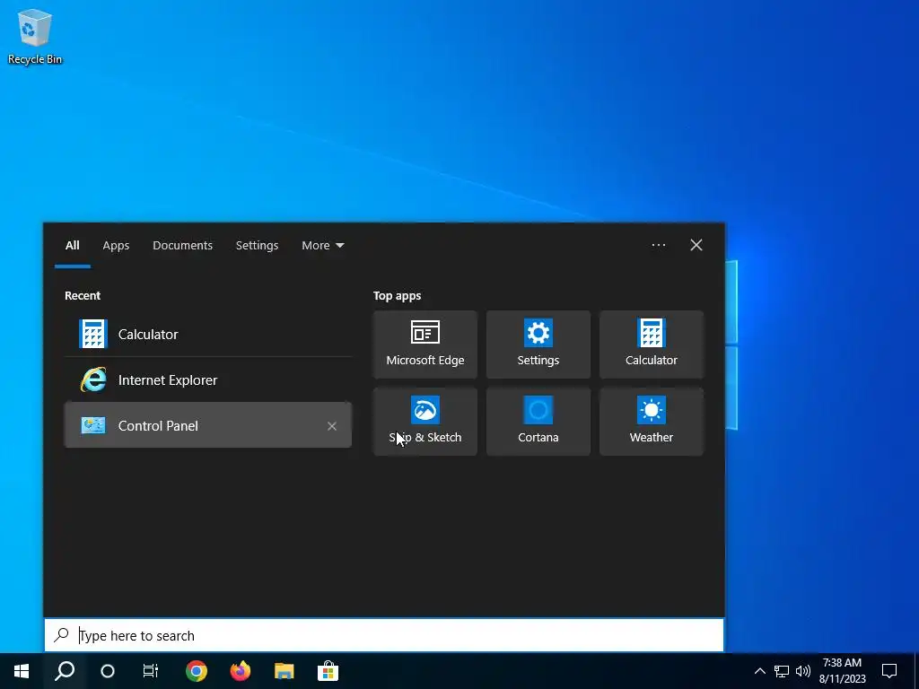Close the search panel

tap(696, 245)
